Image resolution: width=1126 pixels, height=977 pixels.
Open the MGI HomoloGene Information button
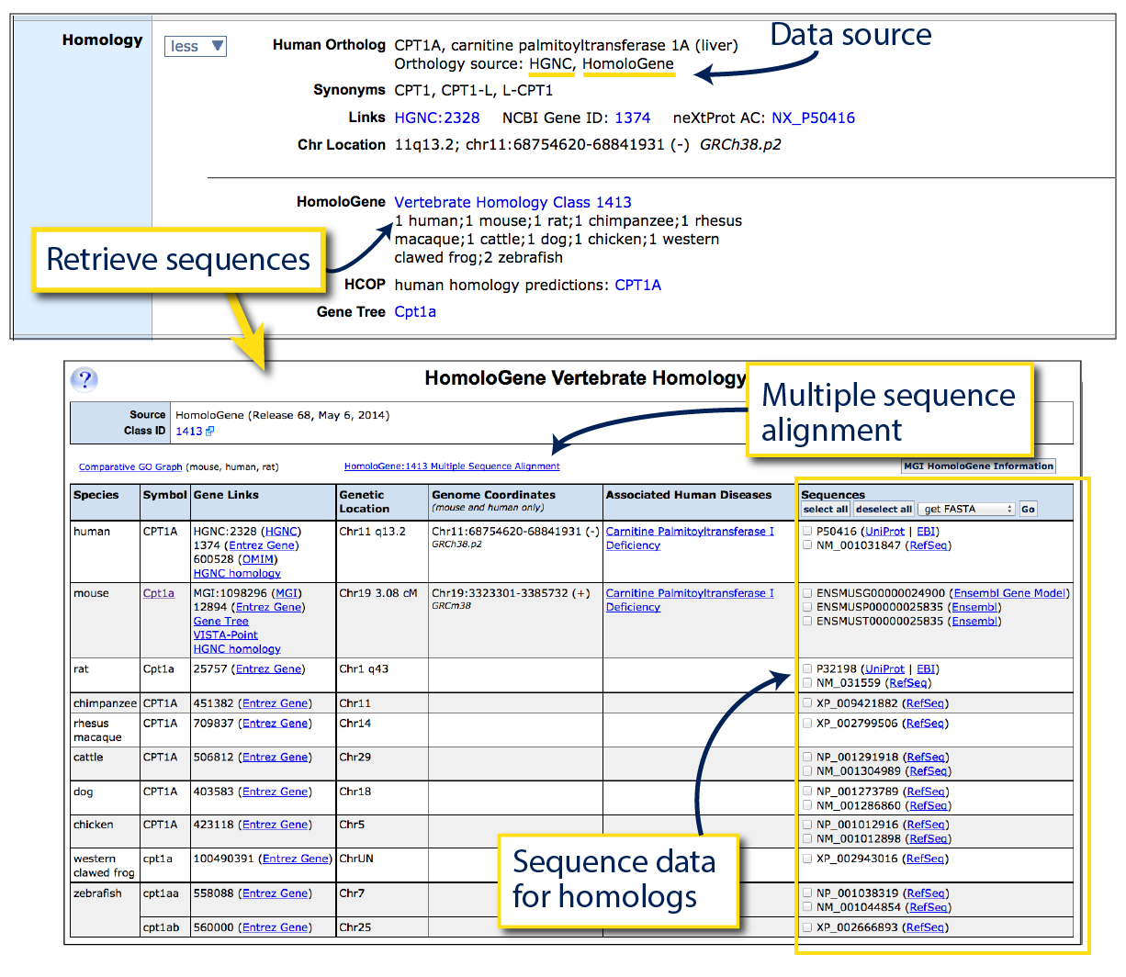click(x=979, y=466)
